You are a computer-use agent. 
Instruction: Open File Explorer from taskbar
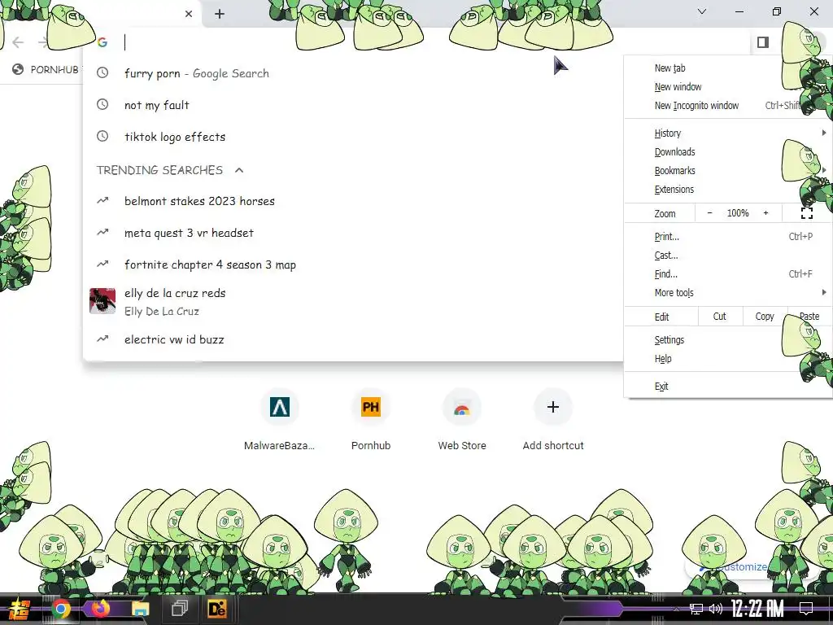(x=140, y=609)
